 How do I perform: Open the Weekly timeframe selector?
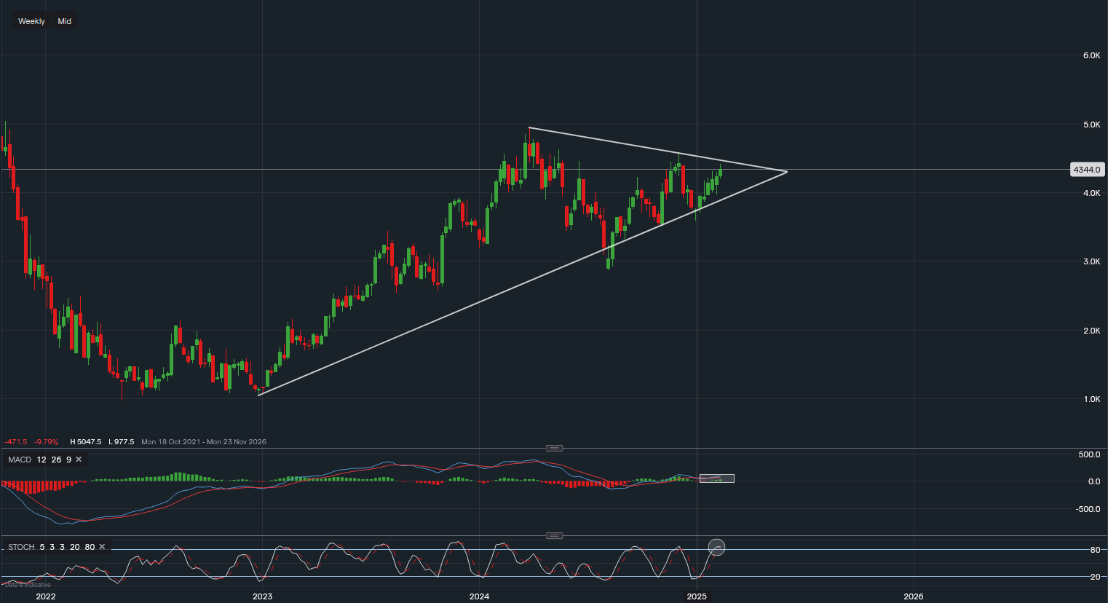point(31,21)
